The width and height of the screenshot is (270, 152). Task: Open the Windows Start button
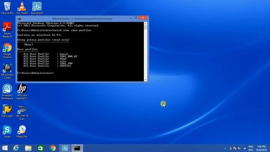5,148
